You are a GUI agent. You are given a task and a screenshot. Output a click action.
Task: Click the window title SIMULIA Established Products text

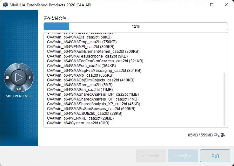[50, 5]
